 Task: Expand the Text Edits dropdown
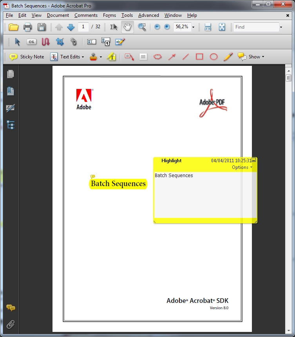click(x=83, y=57)
